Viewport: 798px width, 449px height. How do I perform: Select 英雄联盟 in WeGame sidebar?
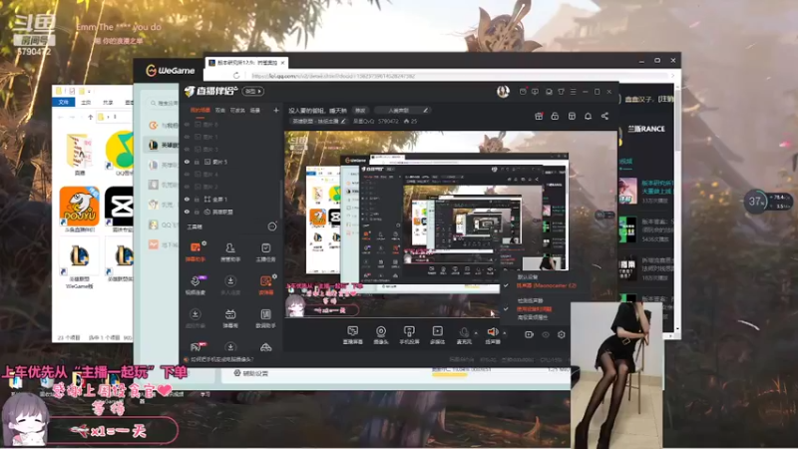[162, 145]
